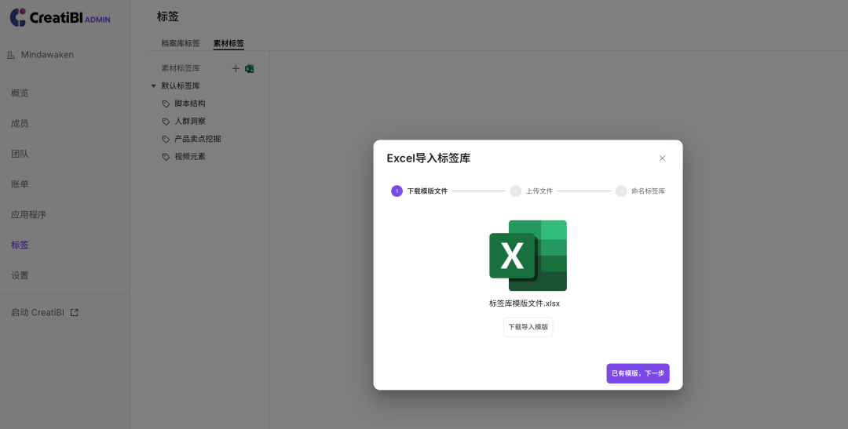Click the large Excel file icon
The image size is (848, 429).
528,256
